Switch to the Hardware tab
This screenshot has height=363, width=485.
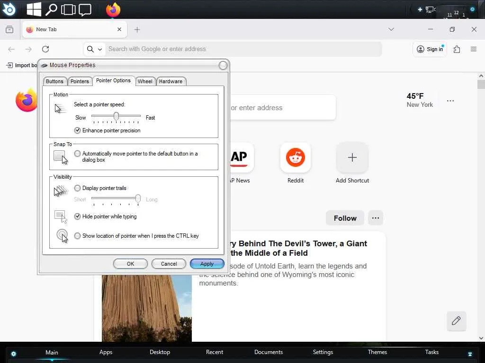click(x=171, y=81)
